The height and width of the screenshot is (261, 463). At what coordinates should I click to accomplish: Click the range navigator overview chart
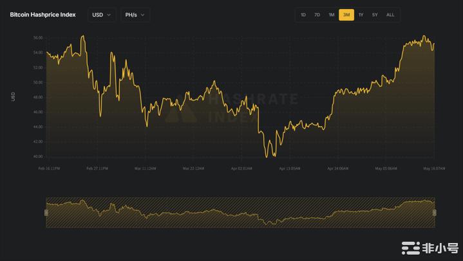tap(240, 213)
